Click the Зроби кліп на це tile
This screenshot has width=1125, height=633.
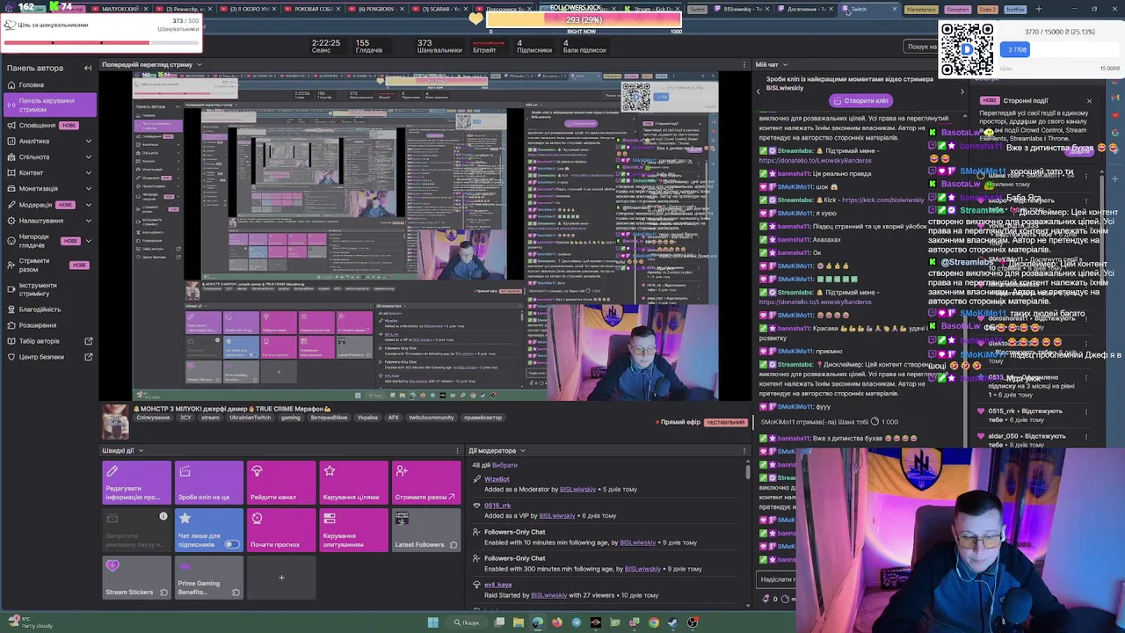(208, 483)
